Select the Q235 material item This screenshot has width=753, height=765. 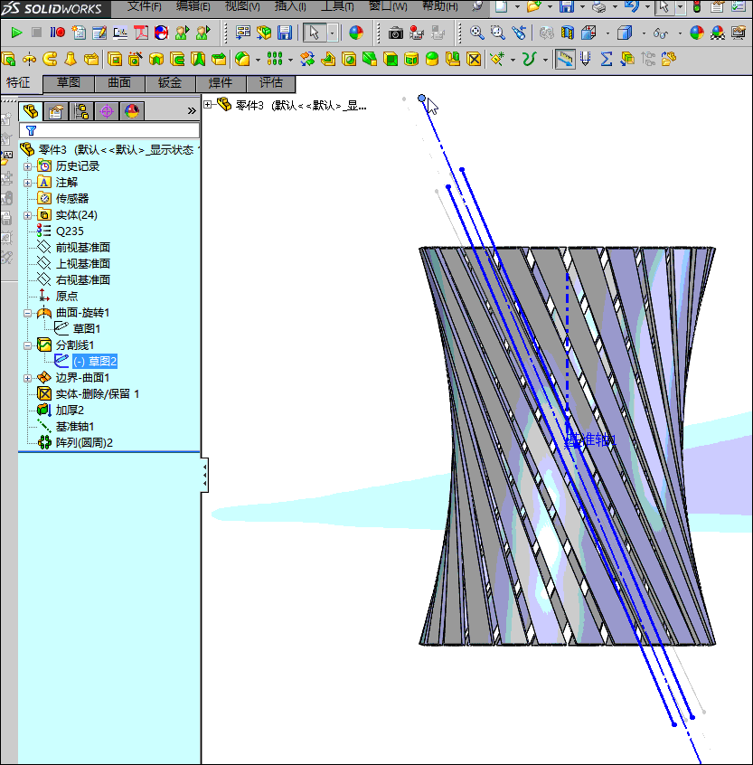click(70, 231)
